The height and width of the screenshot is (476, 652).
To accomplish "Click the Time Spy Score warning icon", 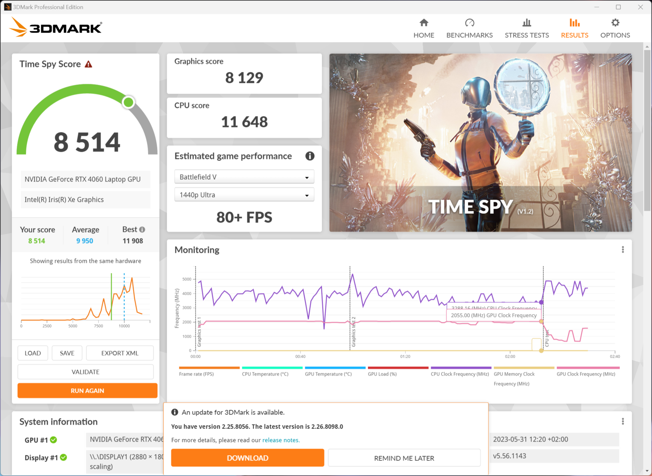I will pos(88,64).
